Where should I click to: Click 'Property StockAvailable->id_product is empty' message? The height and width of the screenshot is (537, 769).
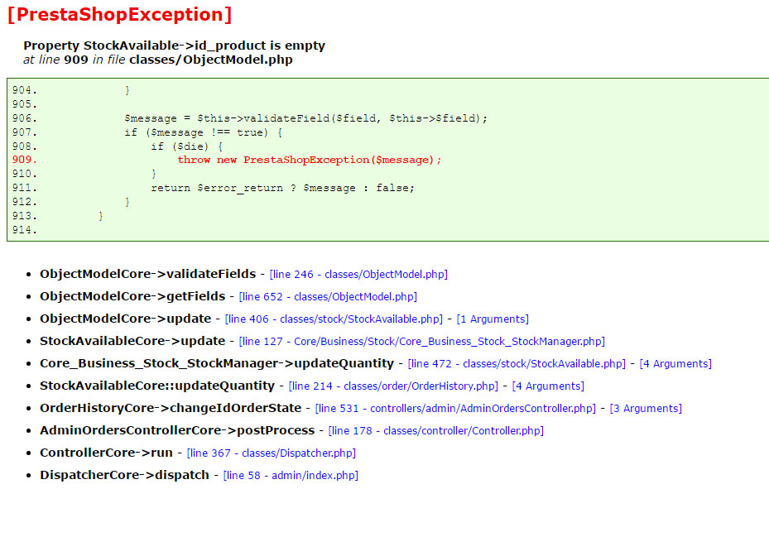174,46
